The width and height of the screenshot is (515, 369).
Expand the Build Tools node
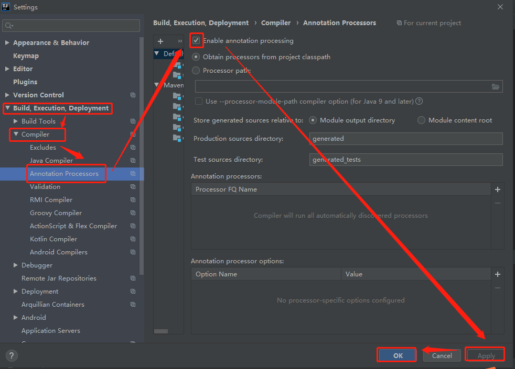click(15, 121)
